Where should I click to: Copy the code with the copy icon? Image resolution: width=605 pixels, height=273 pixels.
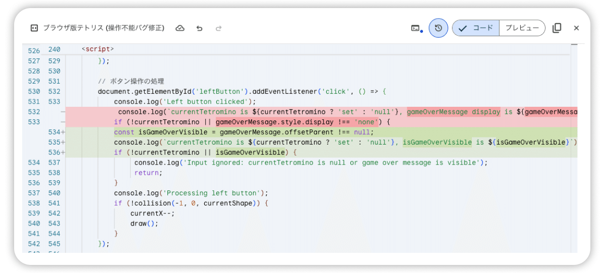(x=557, y=28)
